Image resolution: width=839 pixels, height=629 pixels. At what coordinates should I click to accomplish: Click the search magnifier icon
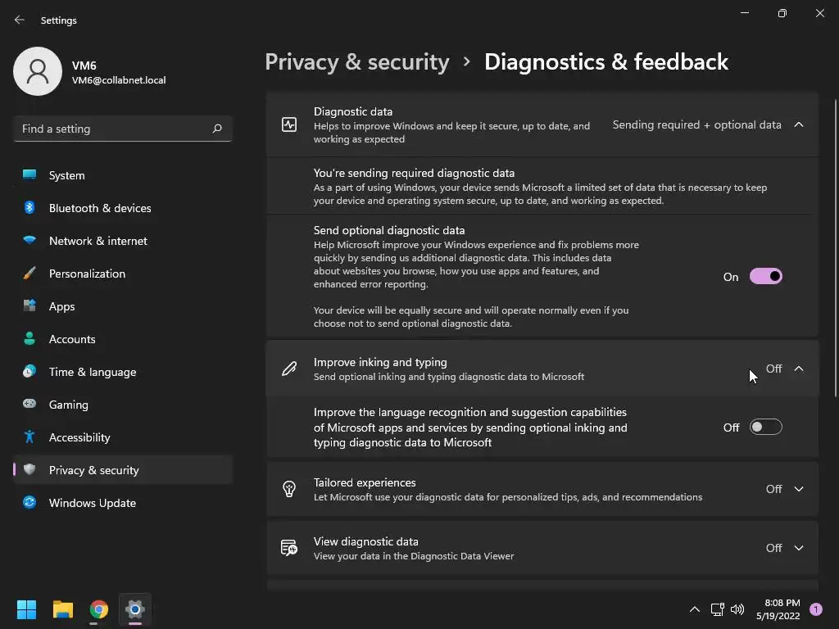click(x=217, y=129)
